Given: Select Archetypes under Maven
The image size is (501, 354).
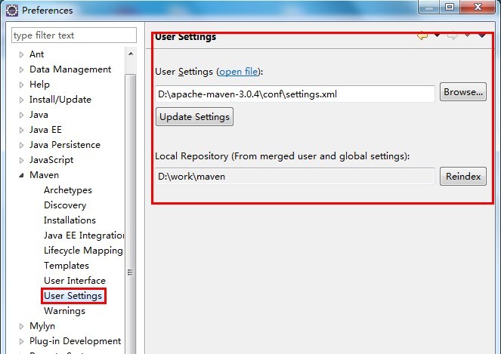Looking at the screenshot, I should tap(68, 190).
